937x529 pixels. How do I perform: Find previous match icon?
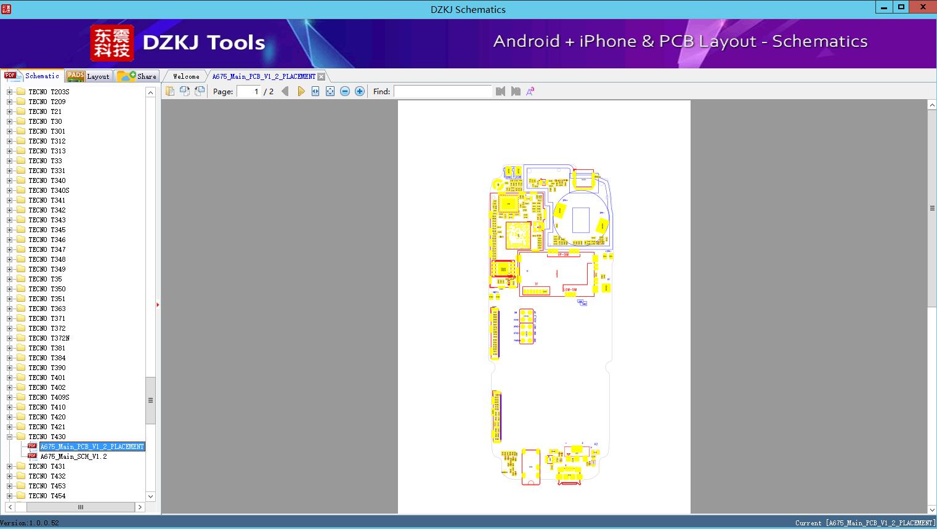(x=500, y=91)
